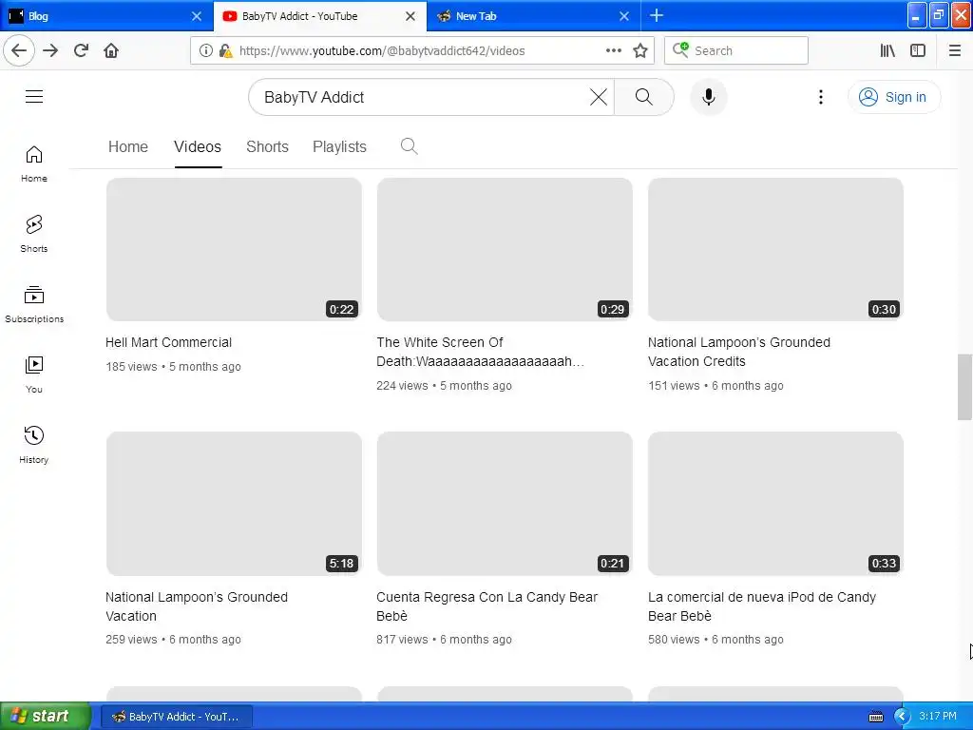
Task: Open the 5:18 National Lampoon's Grounded Vacation title
Action: pyautogui.click(x=196, y=606)
